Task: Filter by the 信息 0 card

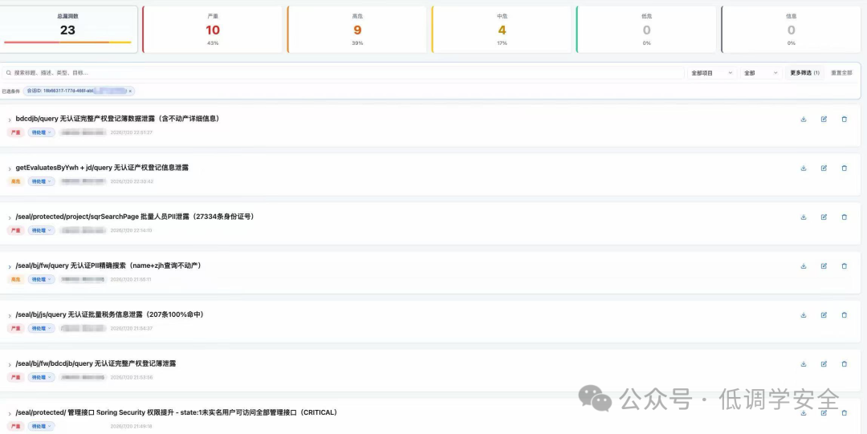Action: tap(792, 30)
